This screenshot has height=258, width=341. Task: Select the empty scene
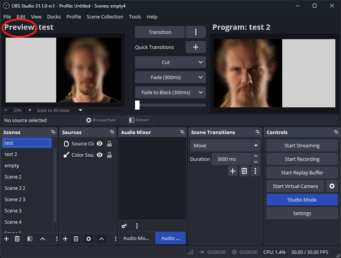[27, 165]
